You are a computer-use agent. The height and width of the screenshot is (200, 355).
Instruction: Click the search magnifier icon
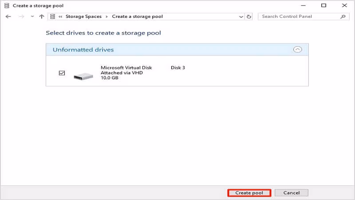(343, 16)
